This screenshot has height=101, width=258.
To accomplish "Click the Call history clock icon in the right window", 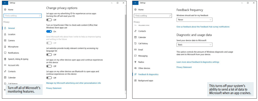I will coord(135,43).
